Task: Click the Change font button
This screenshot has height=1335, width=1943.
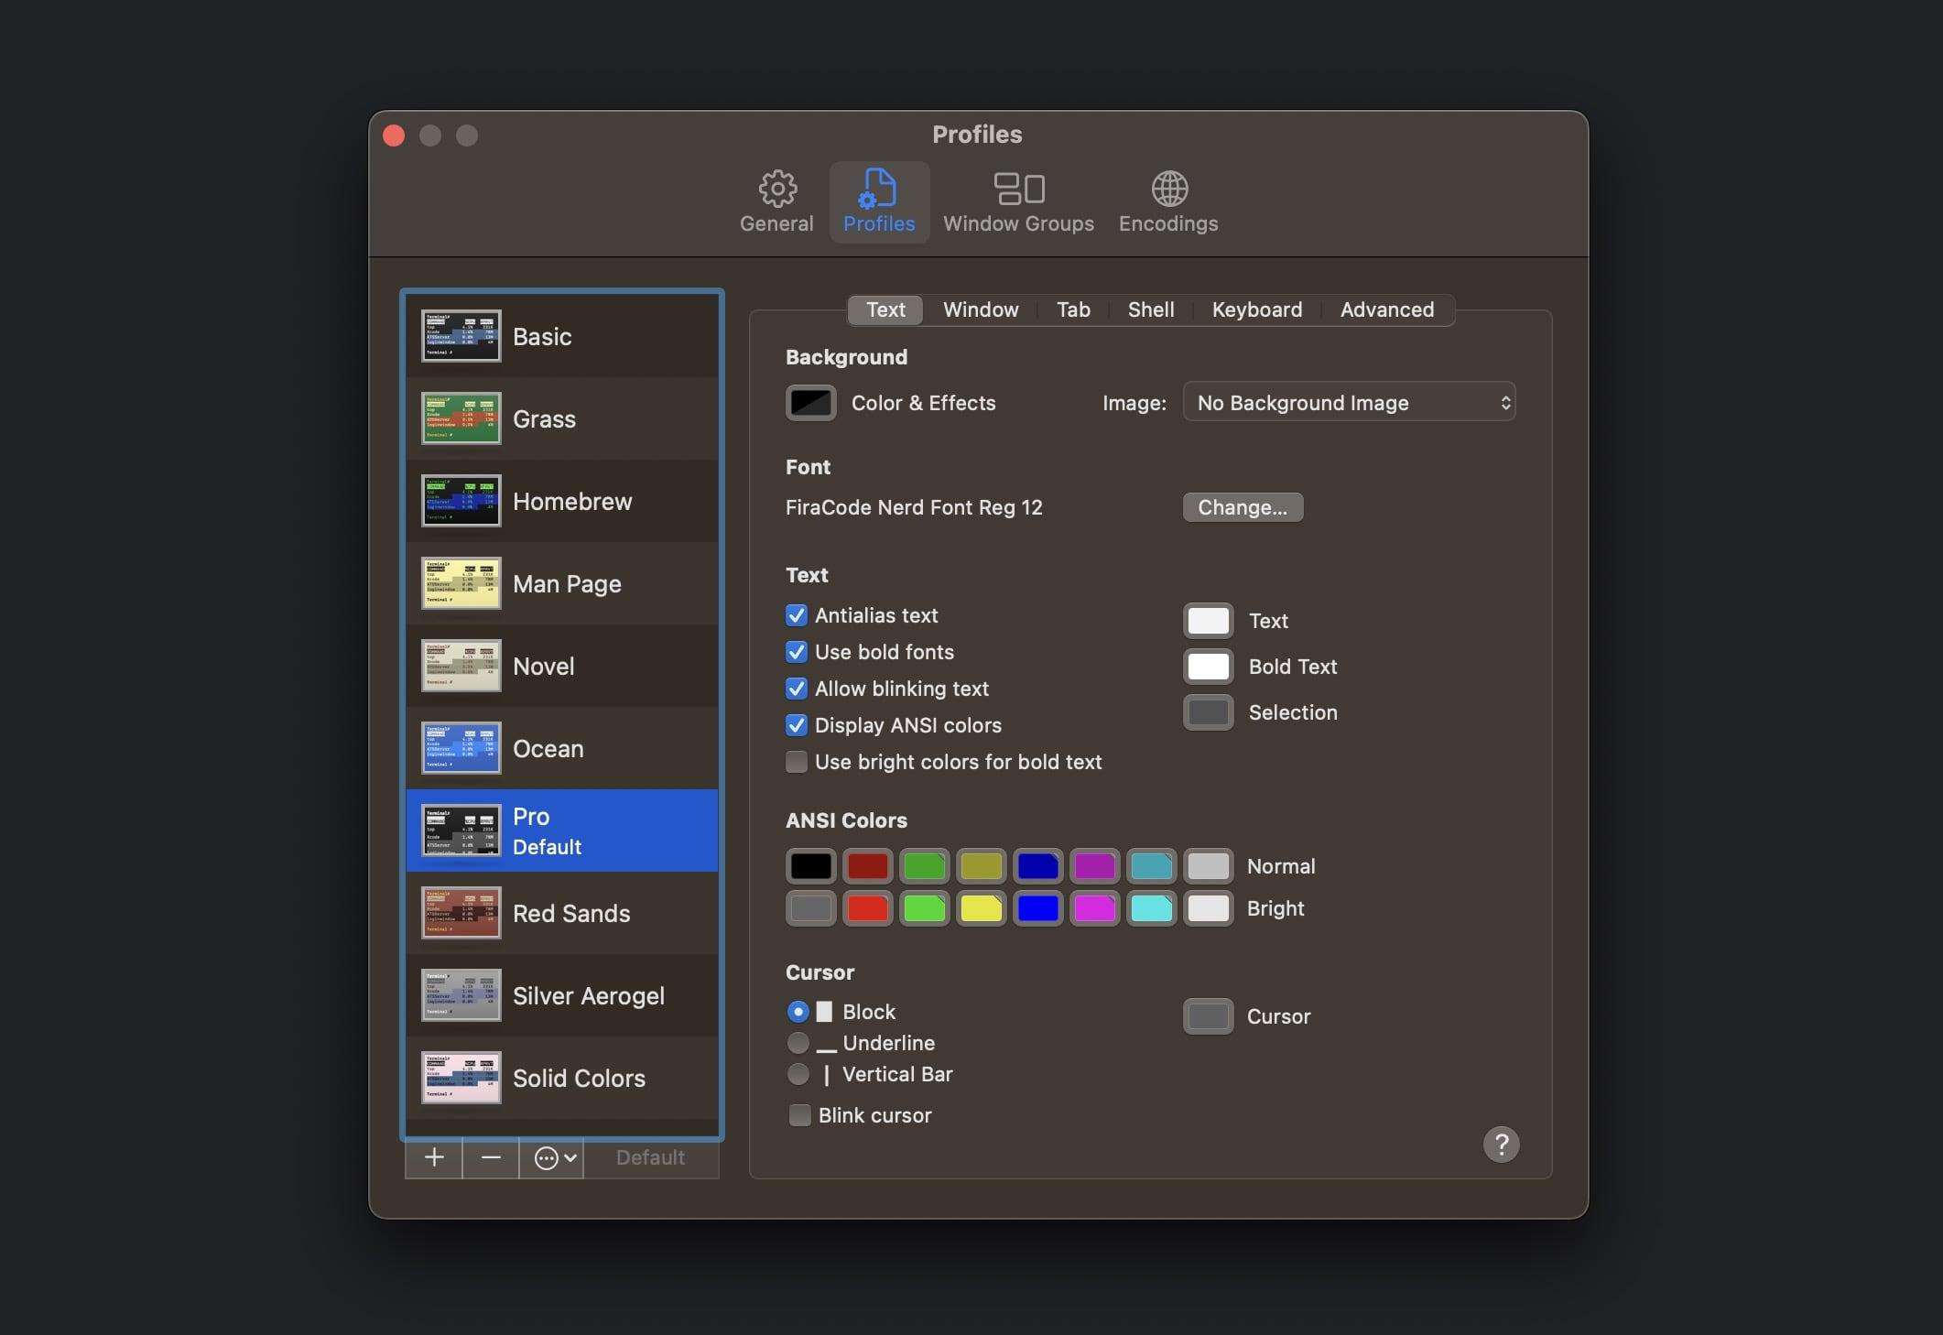Action: tap(1242, 506)
